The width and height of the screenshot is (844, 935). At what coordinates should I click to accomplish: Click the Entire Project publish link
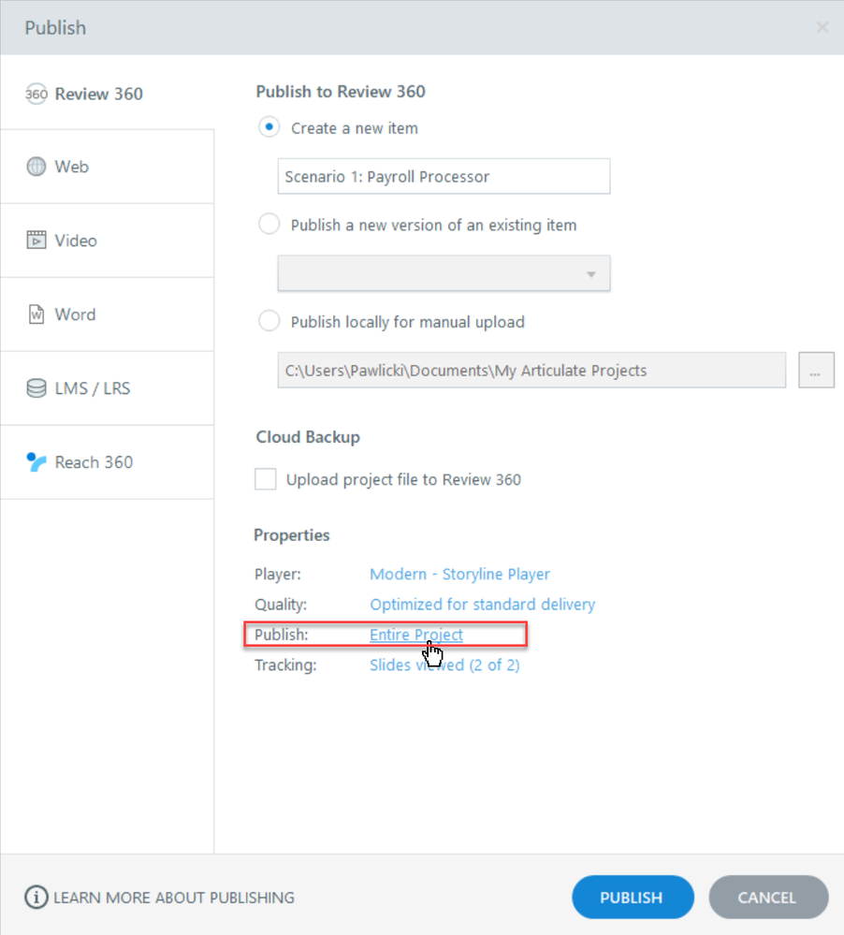pos(416,635)
